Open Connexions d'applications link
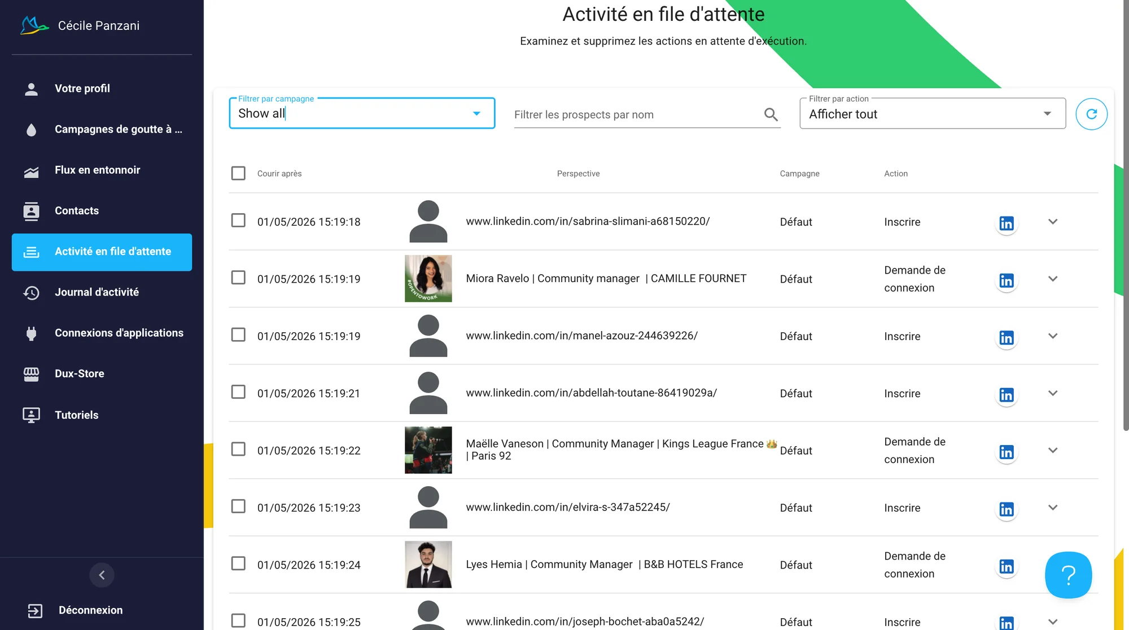This screenshot has width=1129, height=630. click(x=102, y=333)
